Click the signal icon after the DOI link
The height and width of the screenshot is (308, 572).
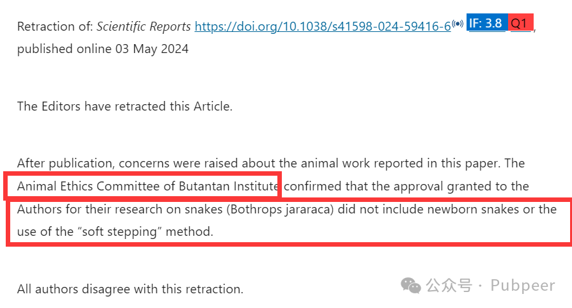click(x=458, y=24)
